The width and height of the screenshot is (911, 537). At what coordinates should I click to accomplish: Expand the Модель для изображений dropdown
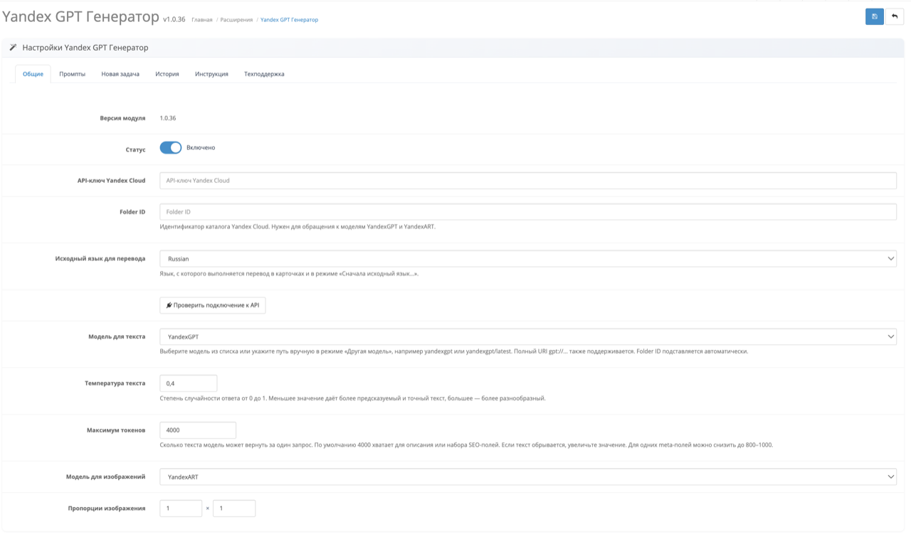pyautogui.click(x=528, y=477)
